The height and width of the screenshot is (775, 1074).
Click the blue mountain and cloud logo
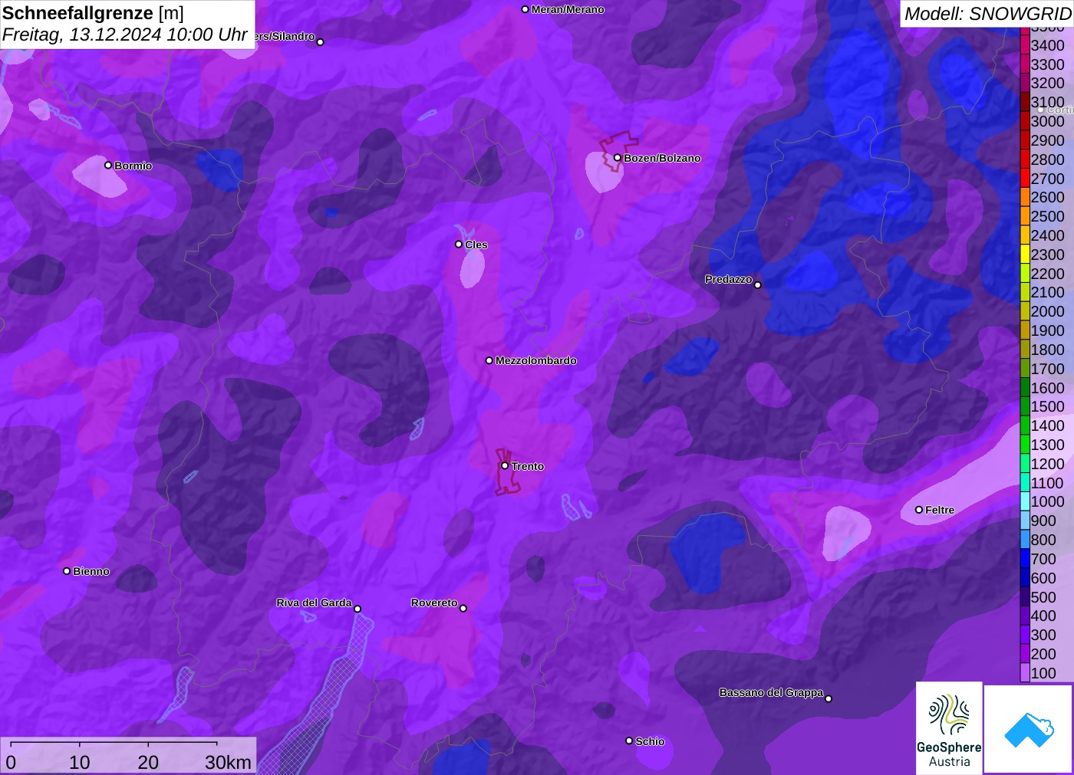(x=1029, y=729)
